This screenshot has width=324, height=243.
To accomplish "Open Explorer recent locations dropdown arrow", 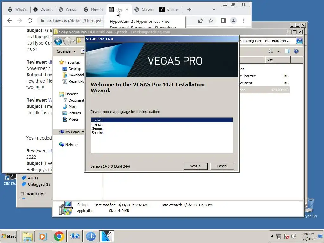I will (73, 41).
